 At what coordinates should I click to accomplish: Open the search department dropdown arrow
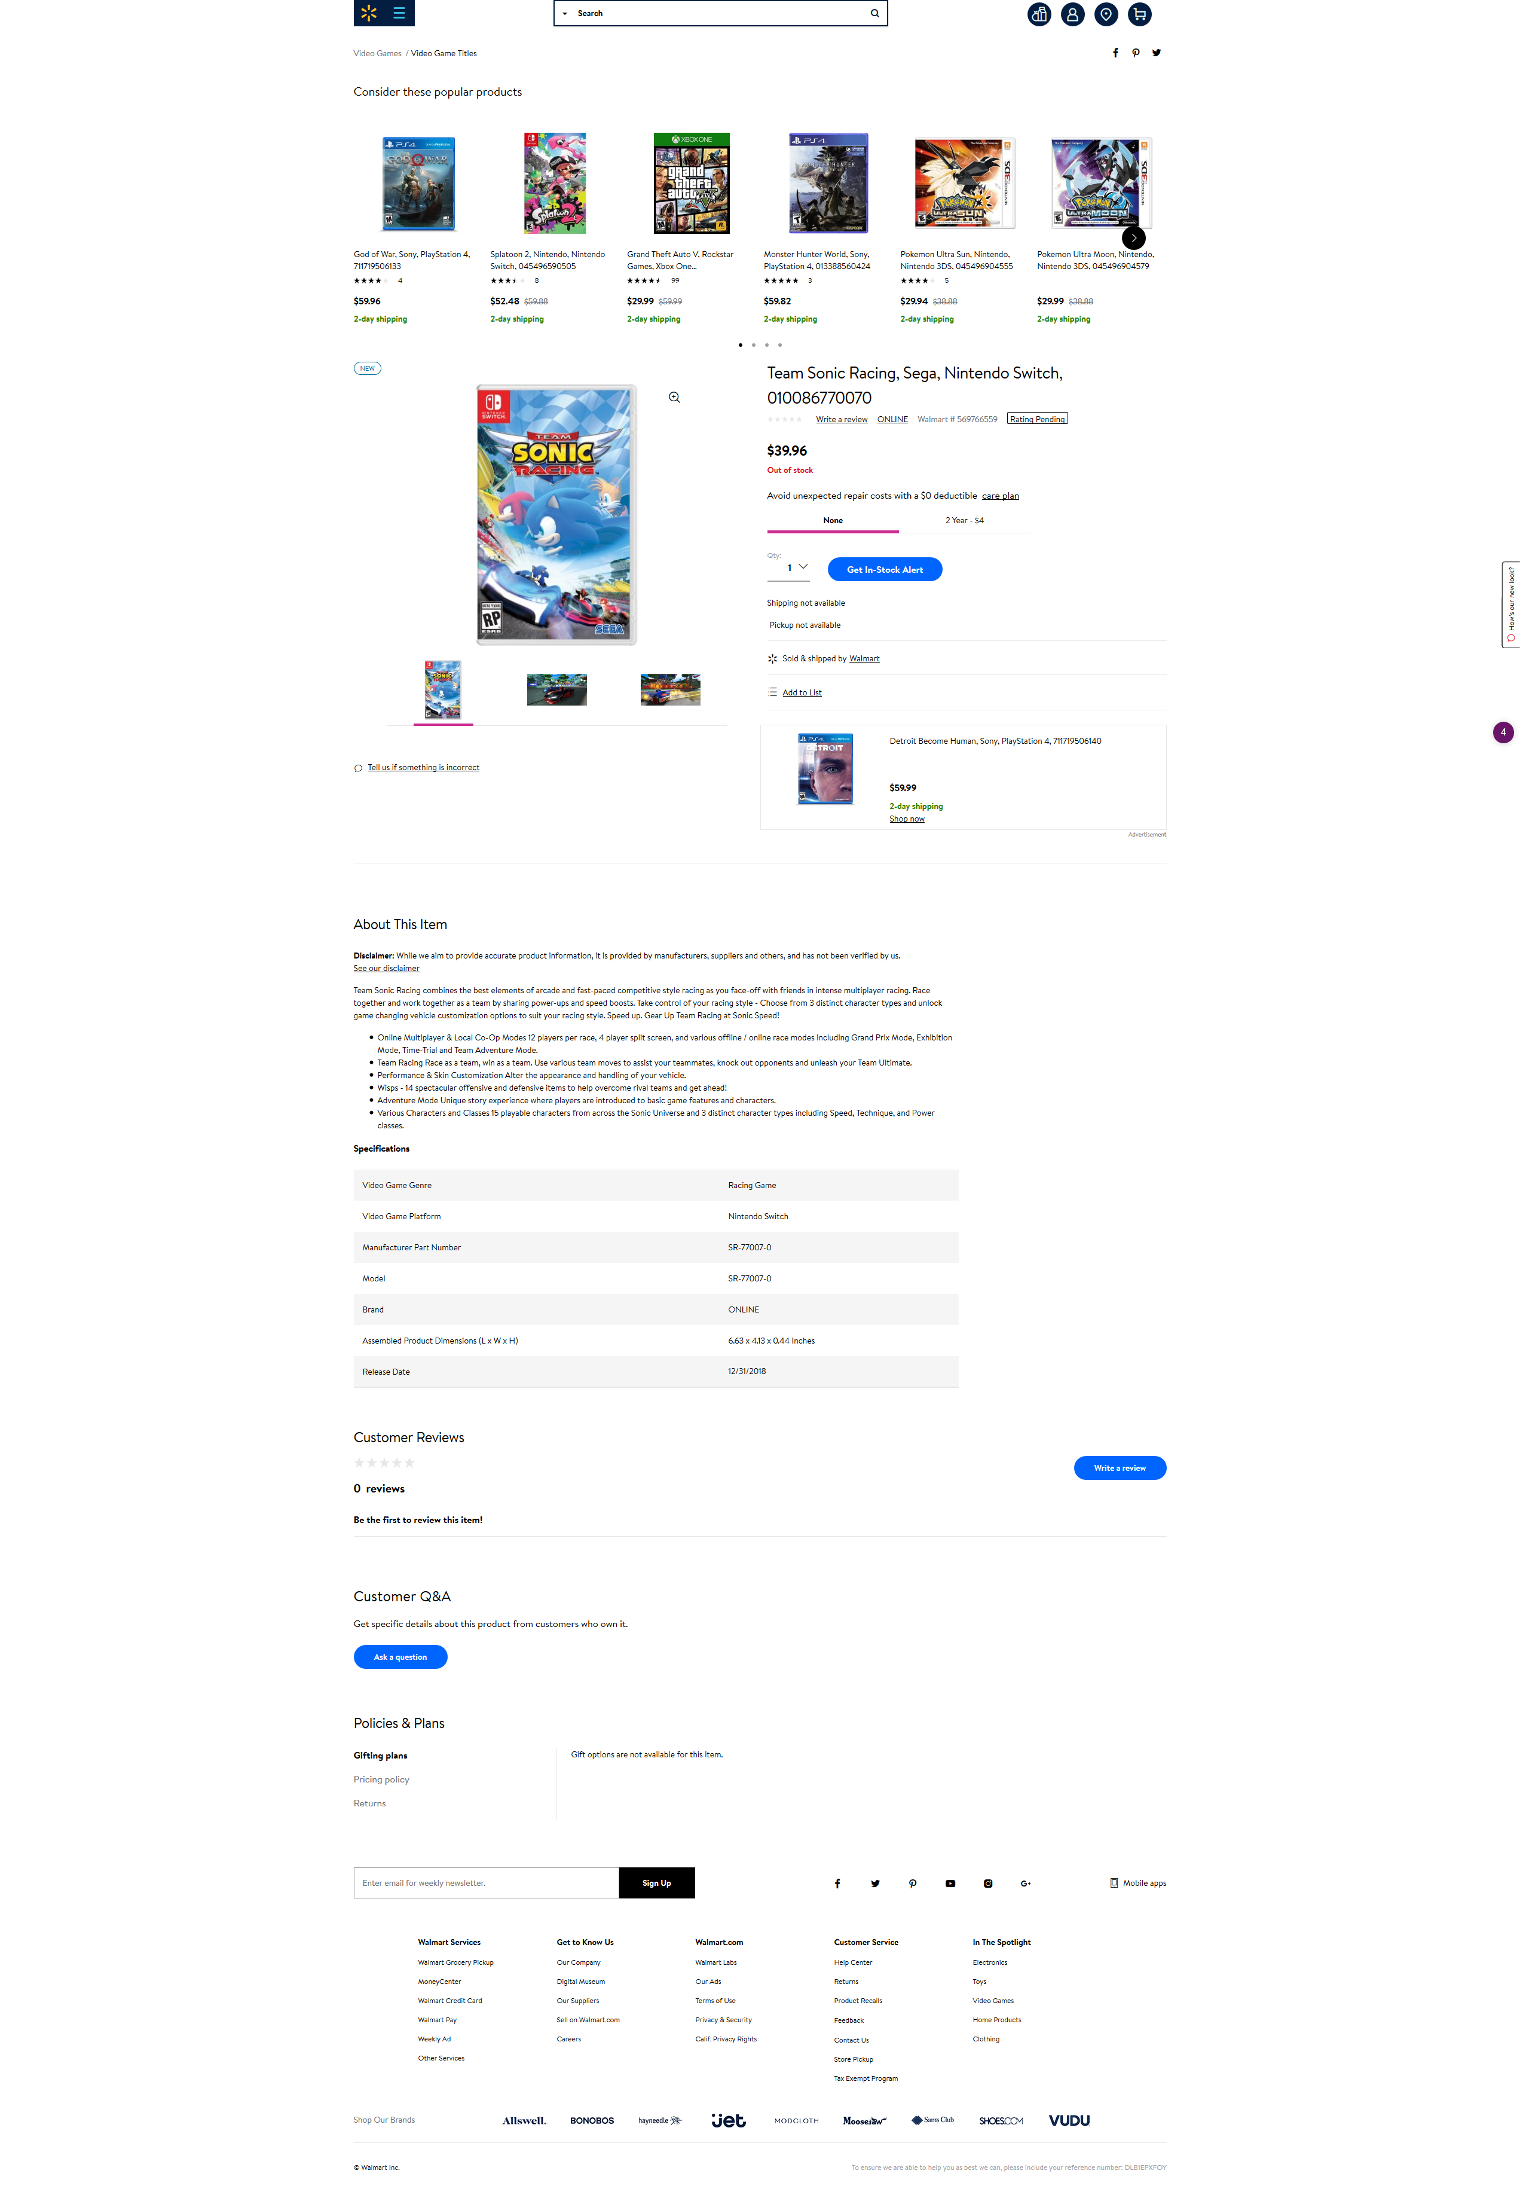click(x=565, y=13)
